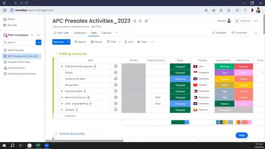Click the user profile avatar
Screen dimensions: 265x149
(258, 10)
